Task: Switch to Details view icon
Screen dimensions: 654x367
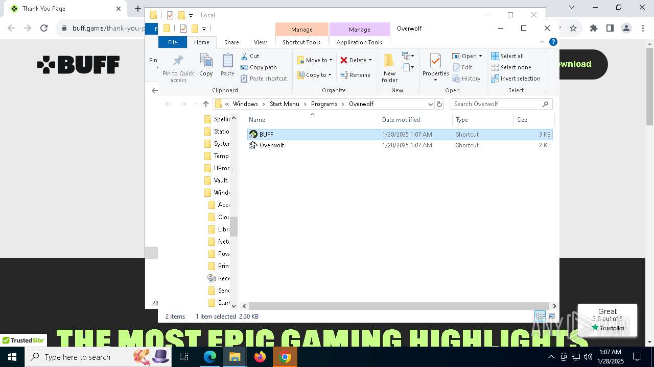Action: click(540, 317)
